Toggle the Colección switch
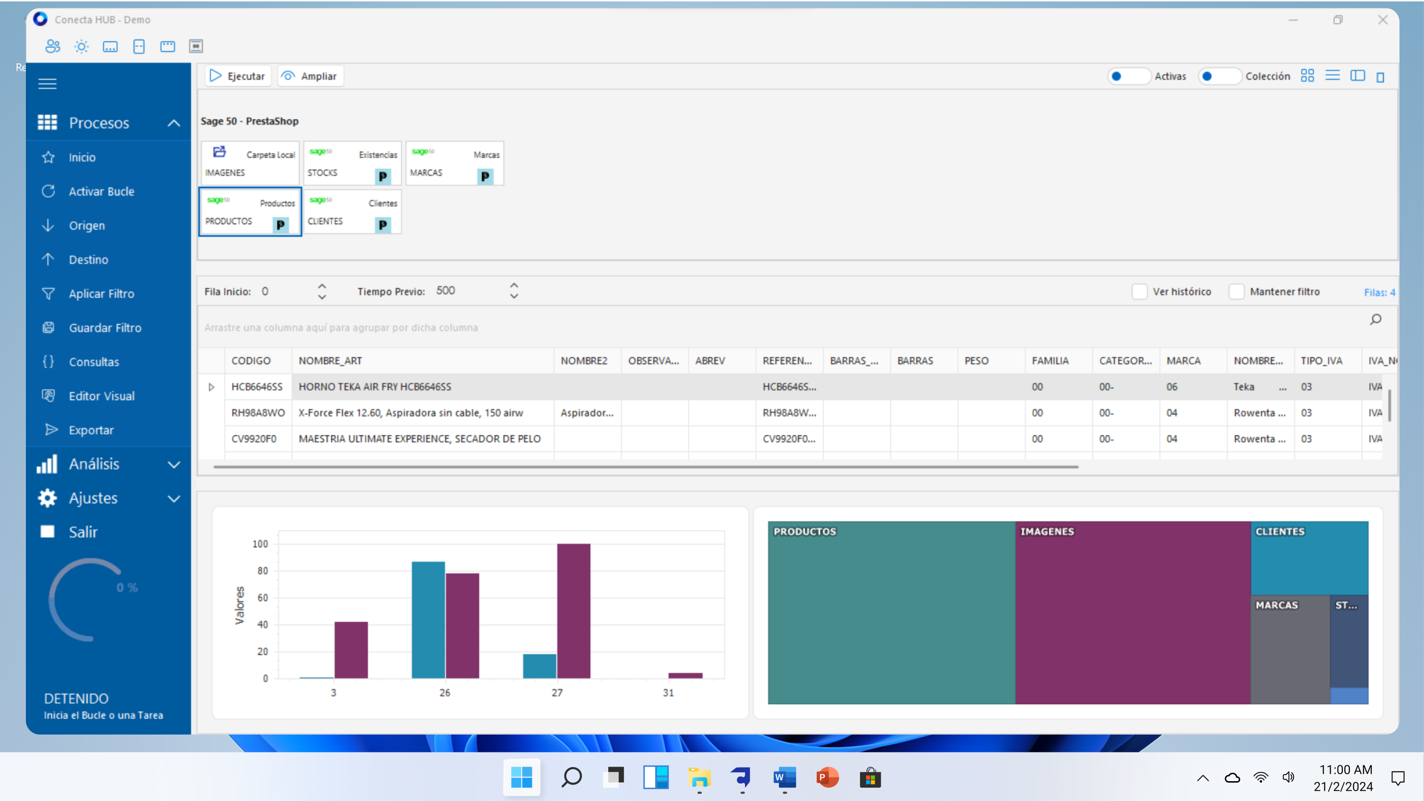The width and height of the screenshot is (1424, 801). 1219,76
